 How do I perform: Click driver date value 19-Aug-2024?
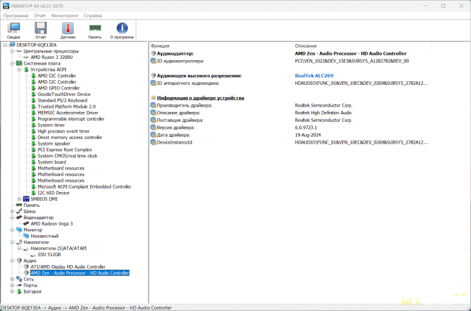tap(307, 135)
